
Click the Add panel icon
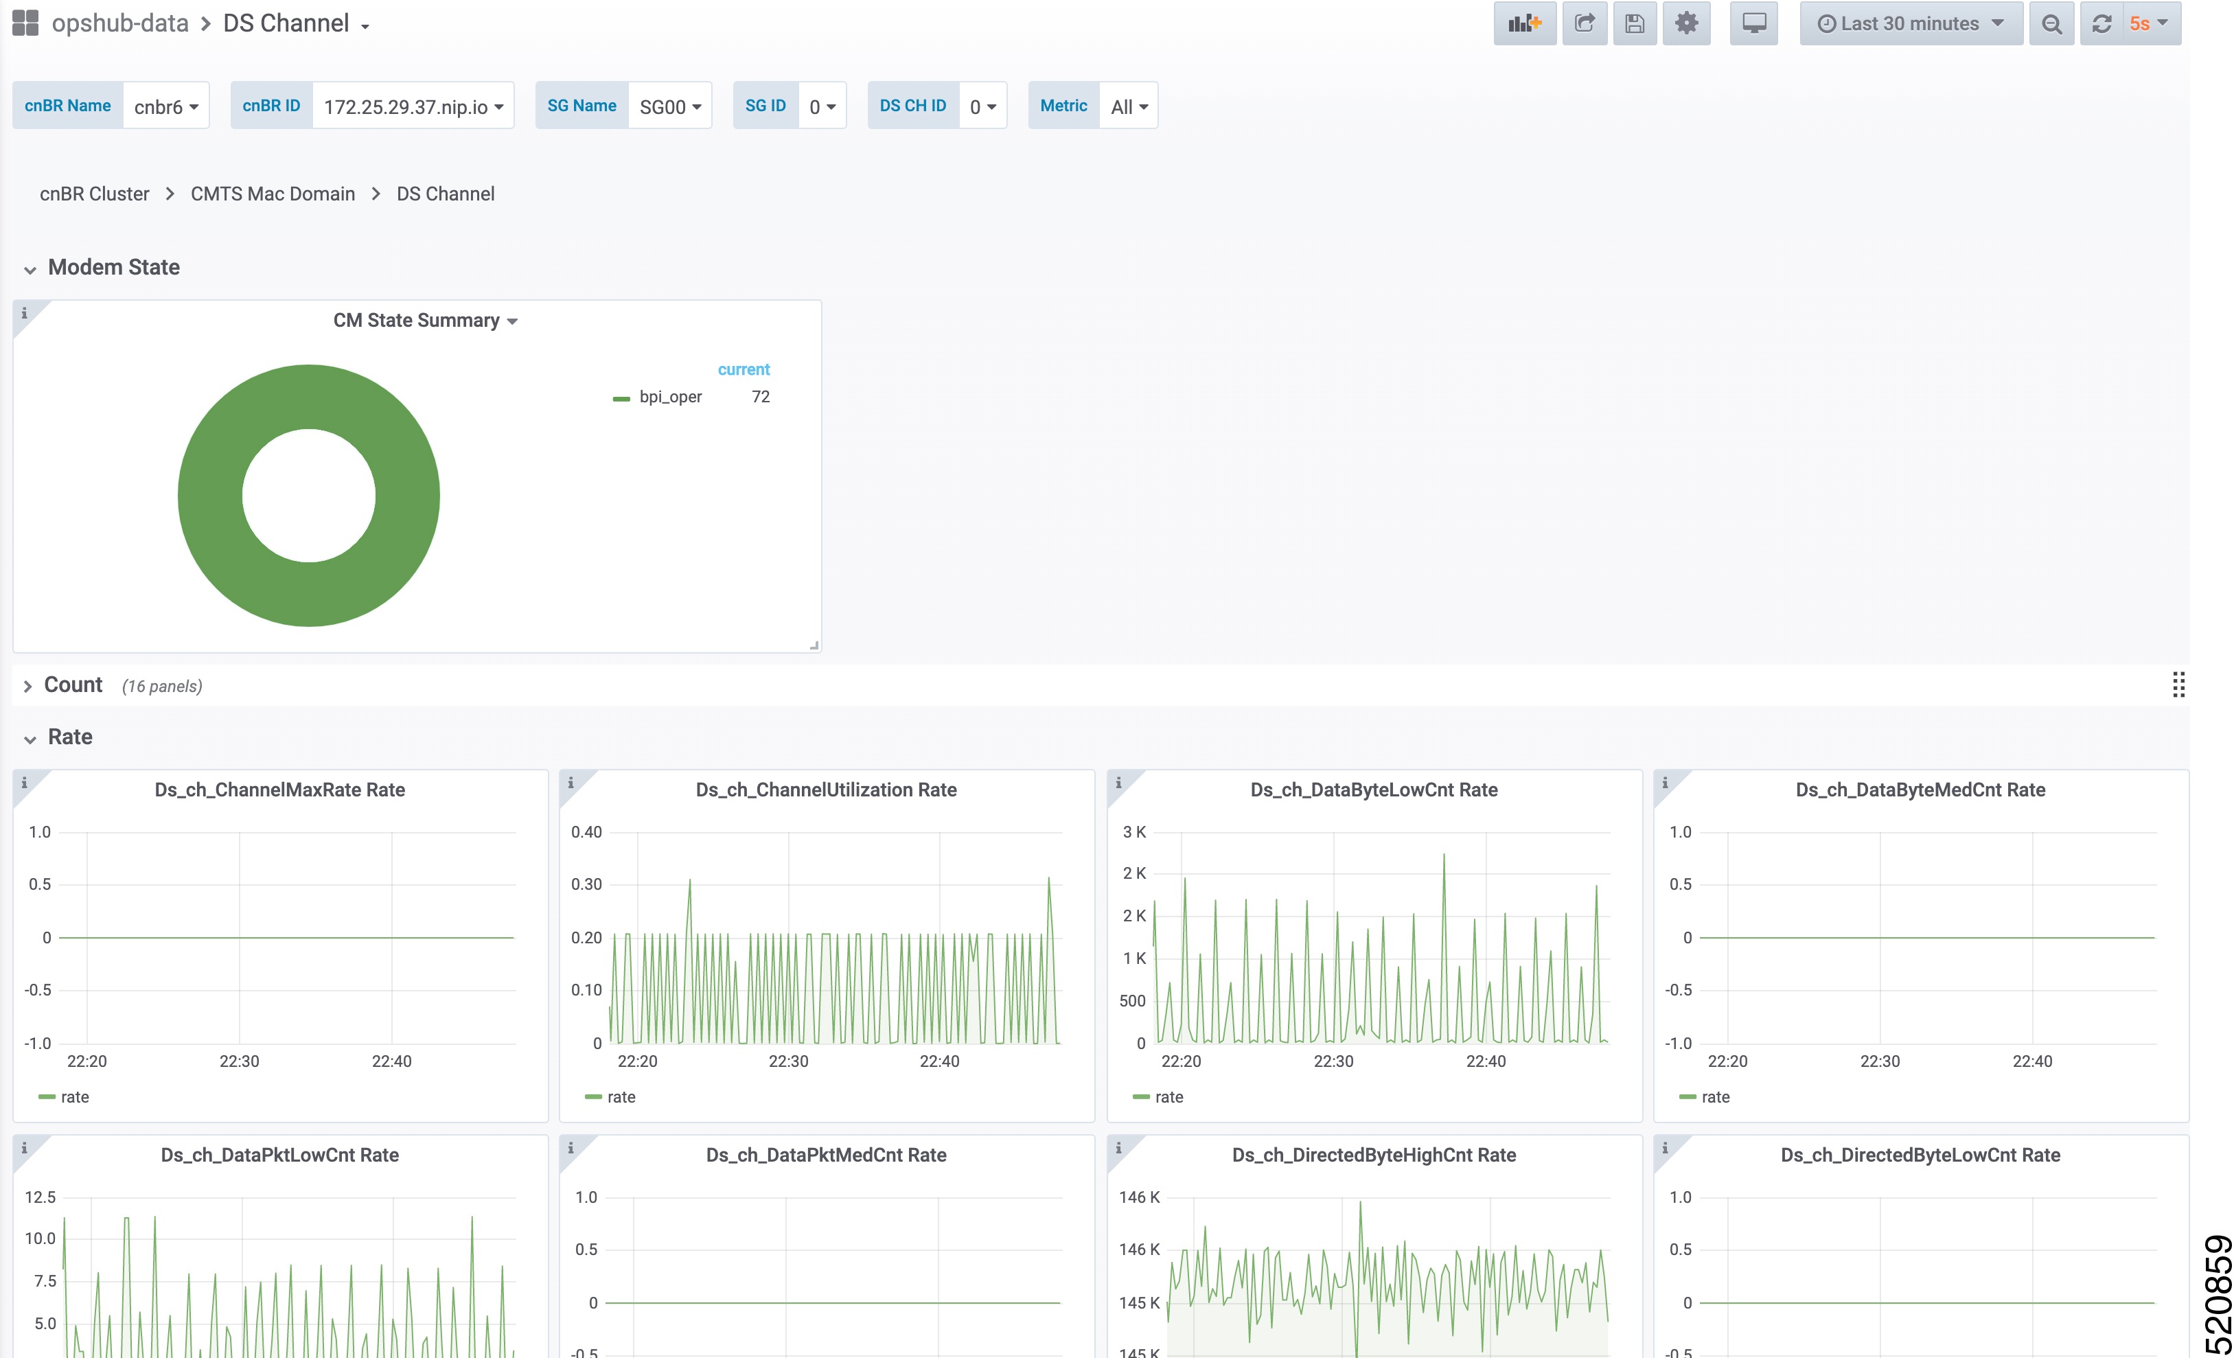tap(1525, 23)
